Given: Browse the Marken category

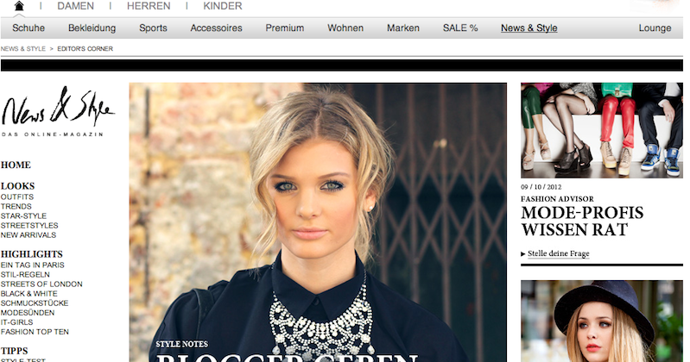Looking at the screenshot, I should click(x=403, y=28).
